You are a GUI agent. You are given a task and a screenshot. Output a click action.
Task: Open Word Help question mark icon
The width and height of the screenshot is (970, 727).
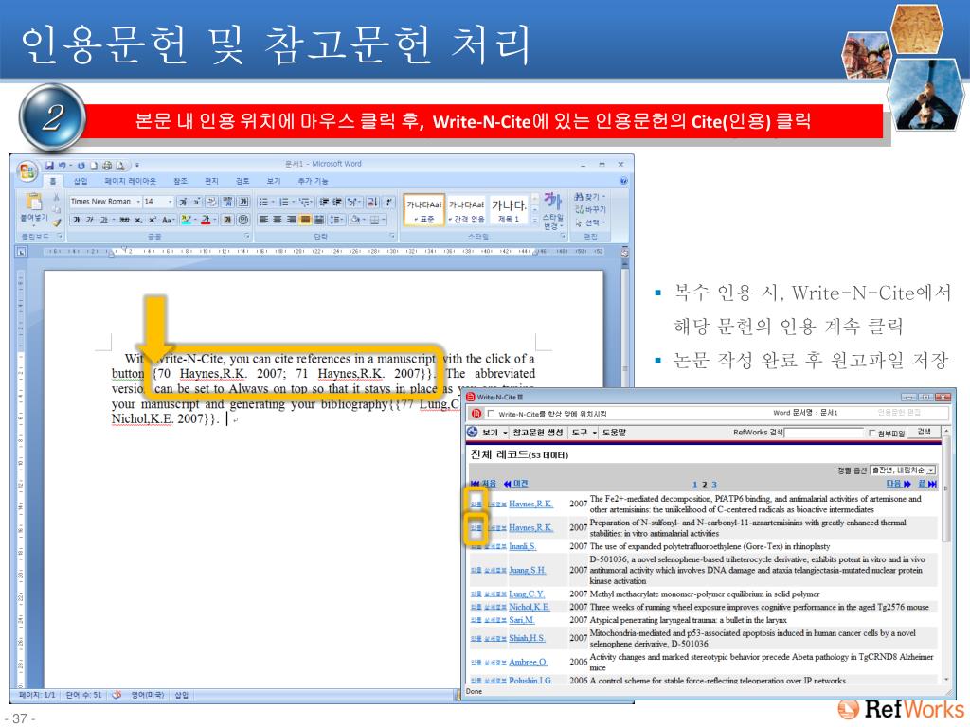(623, 181)
